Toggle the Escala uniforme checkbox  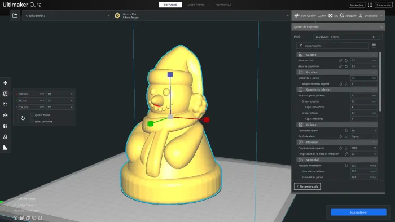(33, 122)
